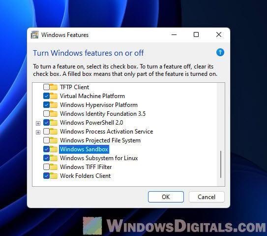Select the Virtual Machine Platform label

click(x=92, y=96)
